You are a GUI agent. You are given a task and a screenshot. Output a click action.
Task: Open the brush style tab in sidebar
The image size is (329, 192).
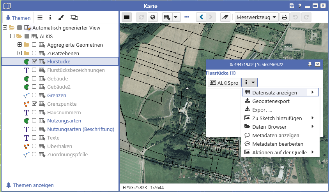click(61, 17)
